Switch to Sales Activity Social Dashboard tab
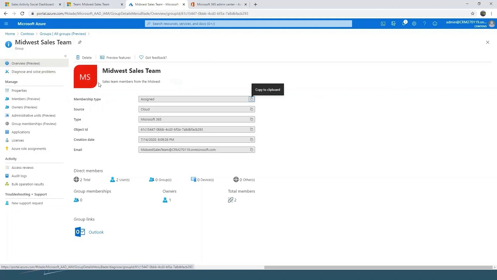The width and height of the screenshot is (497, 280). pyautogui.click(x=33, y=4)
